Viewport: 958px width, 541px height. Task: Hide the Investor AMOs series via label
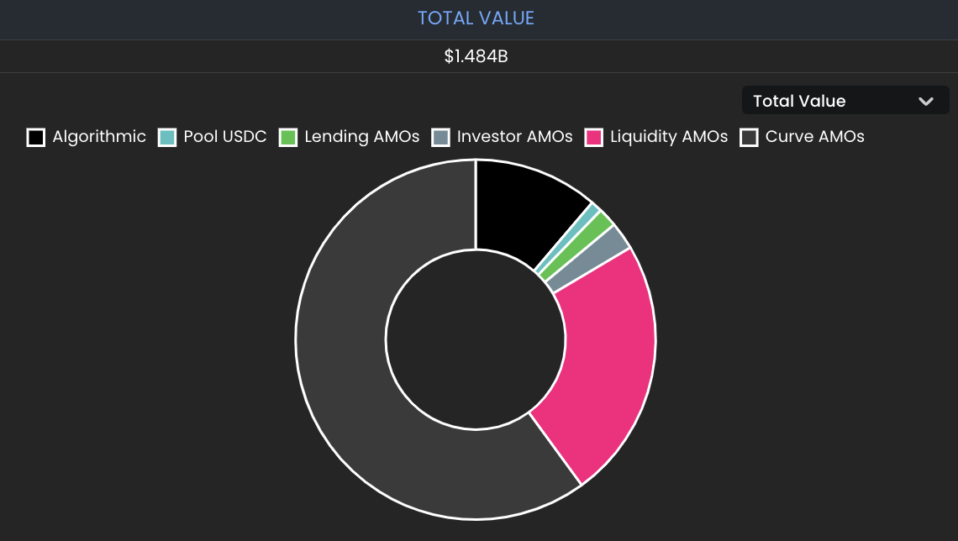point(514,137)
